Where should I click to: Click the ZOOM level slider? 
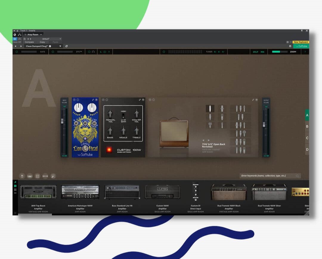(280, 52)
